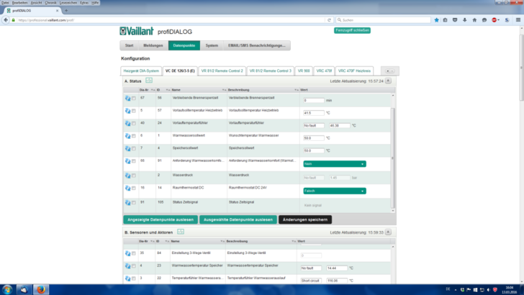Open the Anforderung Warmwasserkomfort 'Nein' dropdown
The width and height of the screenshot is (524, 295).
tap(334, 164)
